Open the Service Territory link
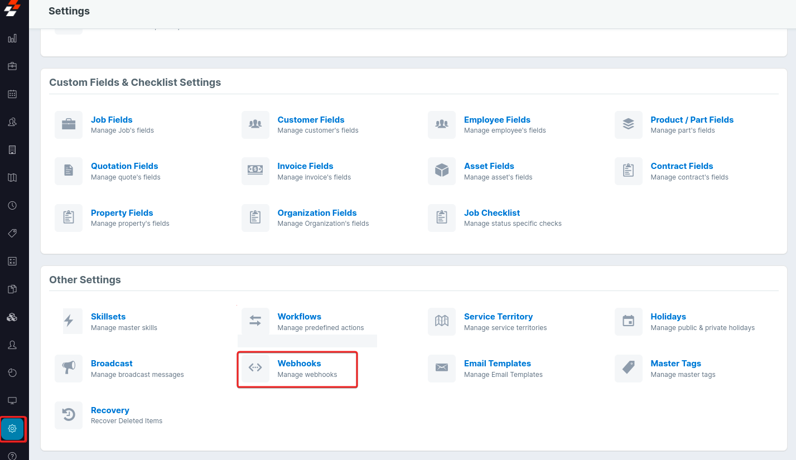Image resolution: width=796 pixels, height=460 pixels. pos(498,317)
